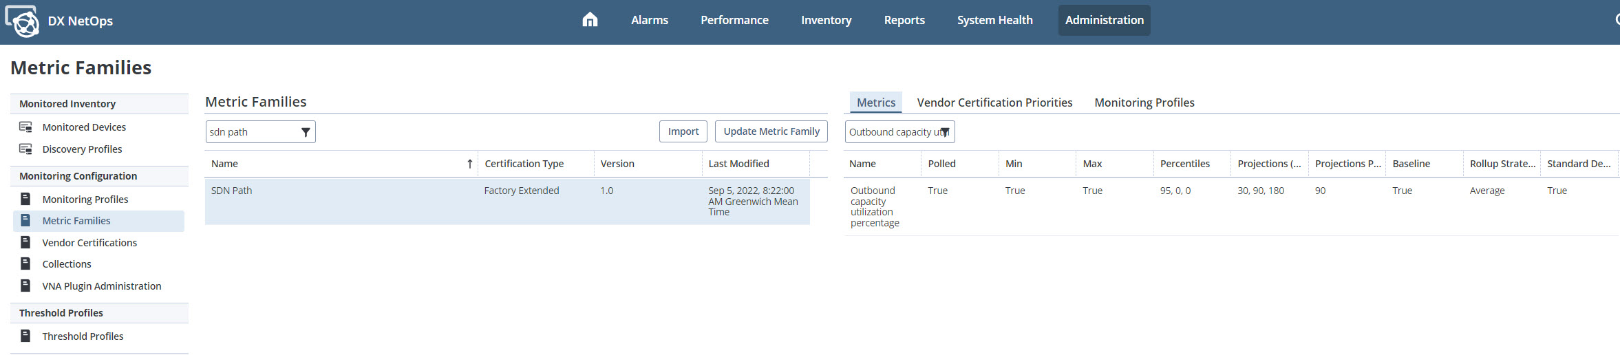The image size is (1620, 355).
Task: Click the Vendor Certifications document icon
Action: pos(26,243)
